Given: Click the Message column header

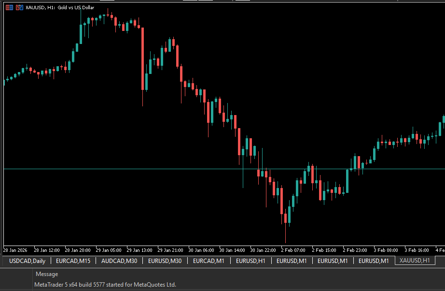Looking at the screenshot, I should [47, 274].
